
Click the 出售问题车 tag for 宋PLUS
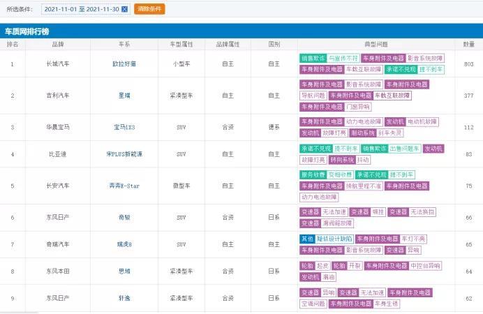tap(404, 149)
